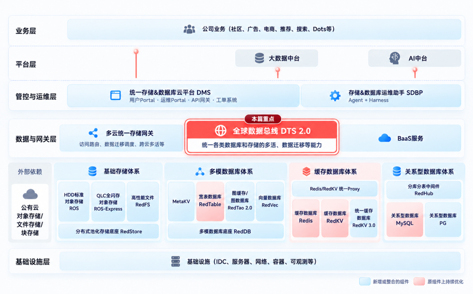Select the 高性能文件 RedFS box
This screenshot has width=473, height=294.
click(x=143, y=202)
